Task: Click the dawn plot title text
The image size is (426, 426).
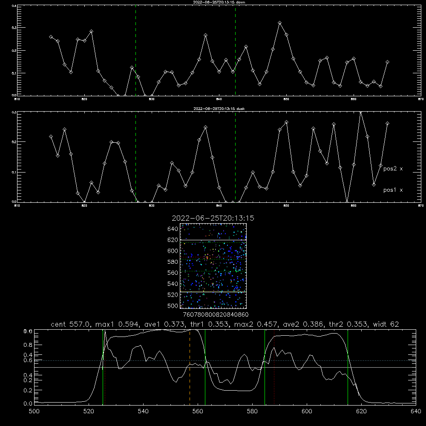Action: point(219,2)
